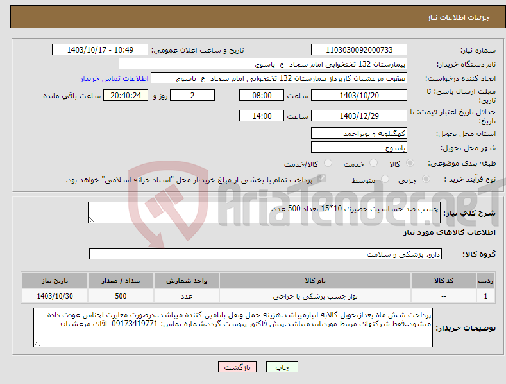The image size is (506, 384).
Task: Click the buyer organization name field
Action: point(263,64)
